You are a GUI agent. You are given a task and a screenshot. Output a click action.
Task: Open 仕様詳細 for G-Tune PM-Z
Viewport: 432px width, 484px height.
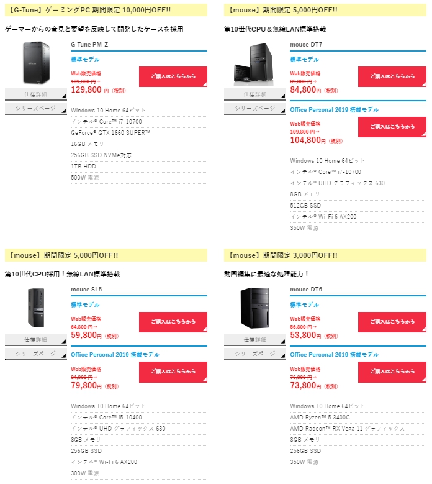36,94
